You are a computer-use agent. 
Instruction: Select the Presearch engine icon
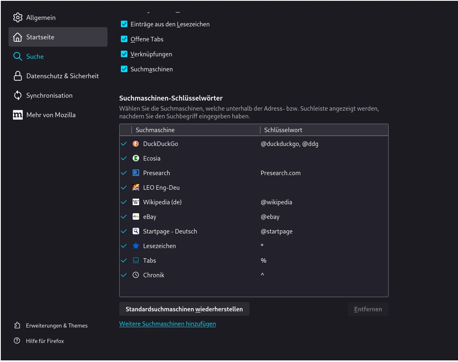point(136,173)
